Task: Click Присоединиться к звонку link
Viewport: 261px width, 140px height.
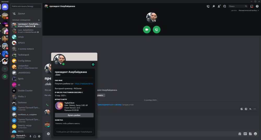Action: pyautogui.click(x=109, y=105)
